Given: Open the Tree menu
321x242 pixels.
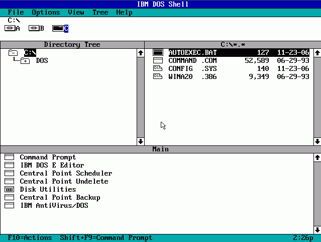Looking at the screenshot, I should pyautogui.click(x=100, y=12).
